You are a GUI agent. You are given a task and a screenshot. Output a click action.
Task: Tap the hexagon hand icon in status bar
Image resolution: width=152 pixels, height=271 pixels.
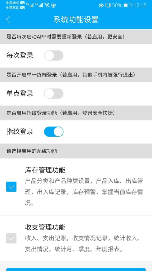[53, 5]
